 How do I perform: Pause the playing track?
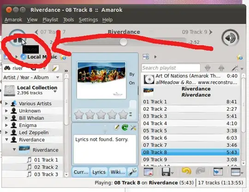[17, 38]
